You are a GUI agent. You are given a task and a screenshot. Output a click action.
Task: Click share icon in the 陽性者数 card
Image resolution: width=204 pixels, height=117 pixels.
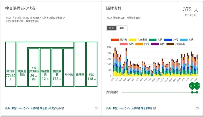click(x=197, y=108)
